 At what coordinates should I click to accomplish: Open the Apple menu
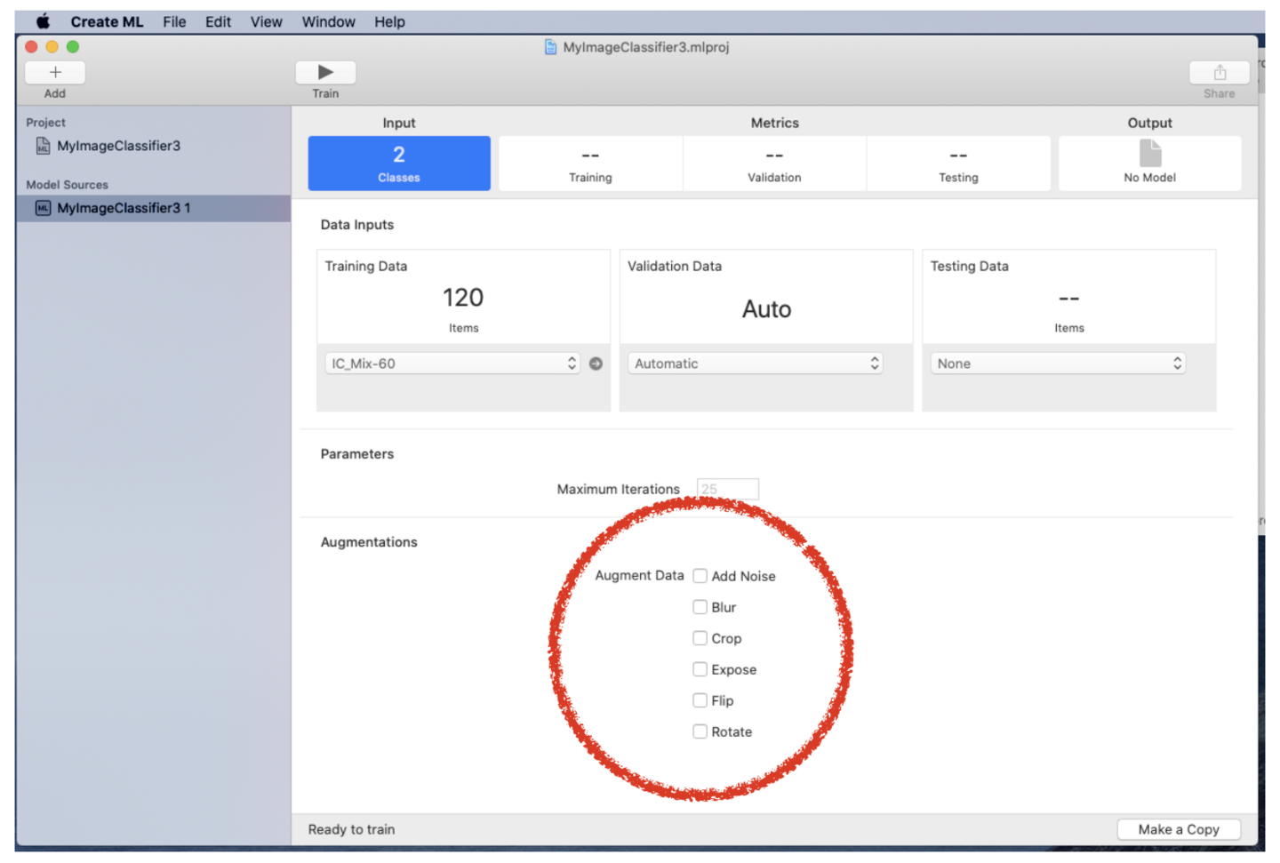[43, 21]
